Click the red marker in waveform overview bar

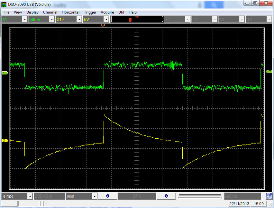[130, 20]
